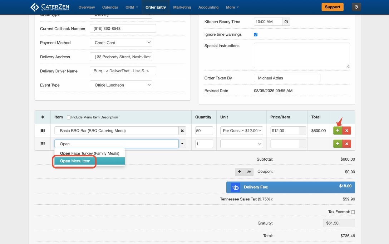Click the sort arrows in item table header

pos(43,117)
